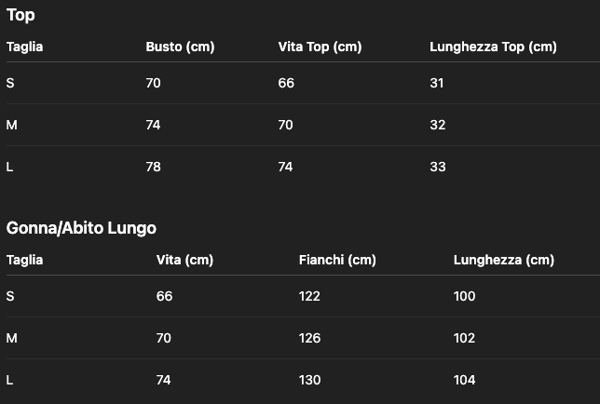600x404 pixels.
Task: Click the "Gonna/Abito Lungo" heading
Action: (x=81, y=227)
